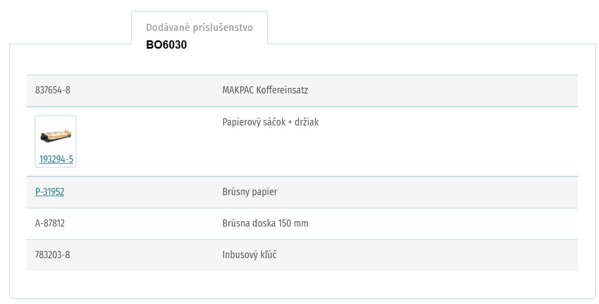Open the Dodávané príslušenstvo tab
This screenshot has width=599, height=304.
[199, 28]
